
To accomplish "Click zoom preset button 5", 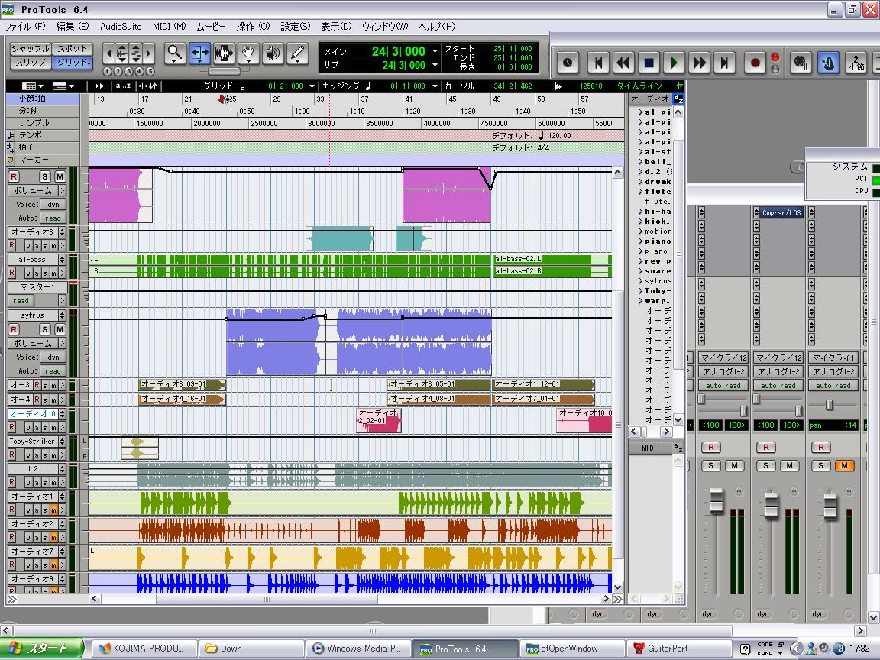I will coord(150,71).
